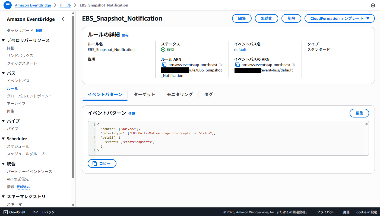The image size is (380, 216).
Task: Open プライバシー footer link
Action: click(327, 212)
